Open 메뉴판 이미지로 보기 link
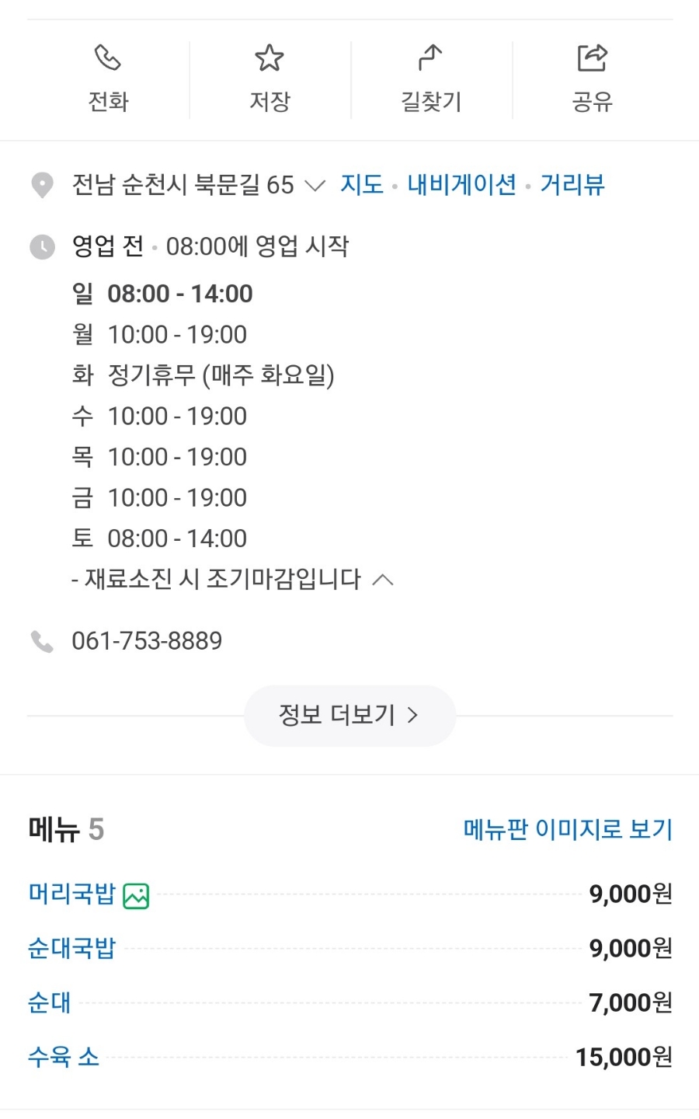 (x=568, y=829)
